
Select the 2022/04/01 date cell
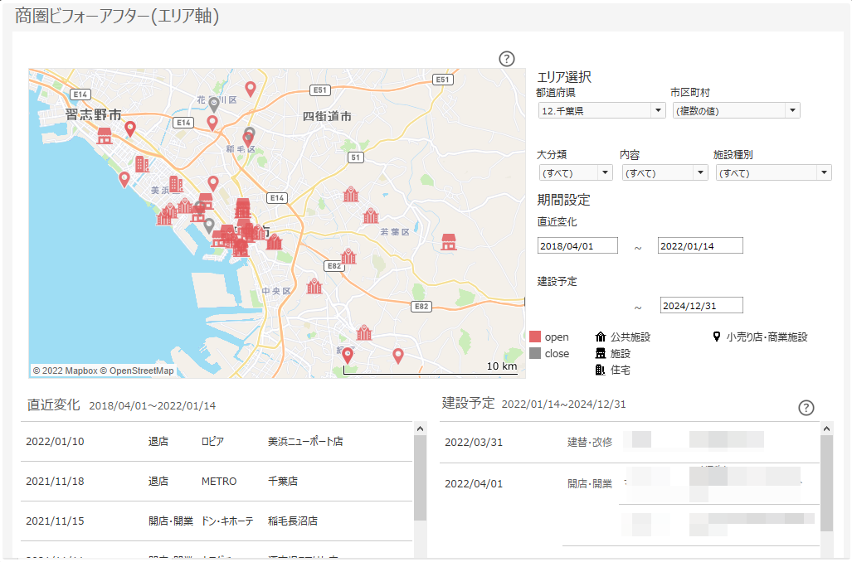pyautogui.click(x=474, y=484)
